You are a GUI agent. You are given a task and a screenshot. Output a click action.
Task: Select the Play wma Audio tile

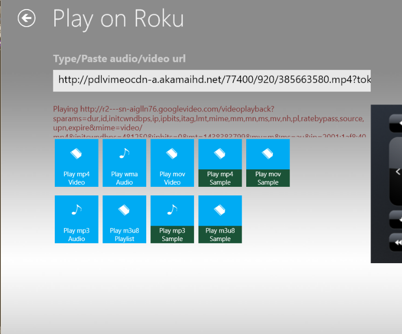pos(124,163)
